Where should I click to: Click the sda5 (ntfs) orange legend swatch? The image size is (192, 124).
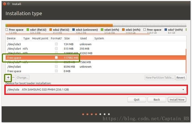coord(123,30)
